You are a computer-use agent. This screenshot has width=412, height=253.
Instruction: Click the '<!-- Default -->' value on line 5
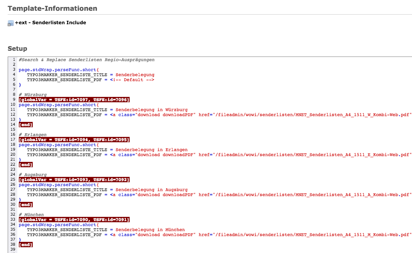[x=132, y=80]
